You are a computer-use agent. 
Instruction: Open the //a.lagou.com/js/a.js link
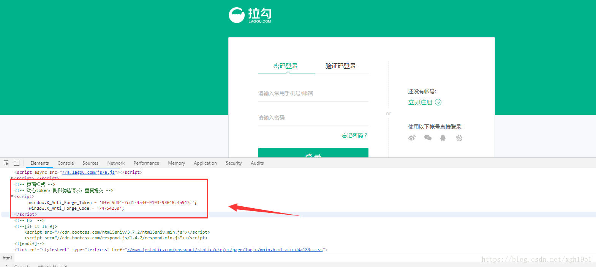tap(89, 172)
